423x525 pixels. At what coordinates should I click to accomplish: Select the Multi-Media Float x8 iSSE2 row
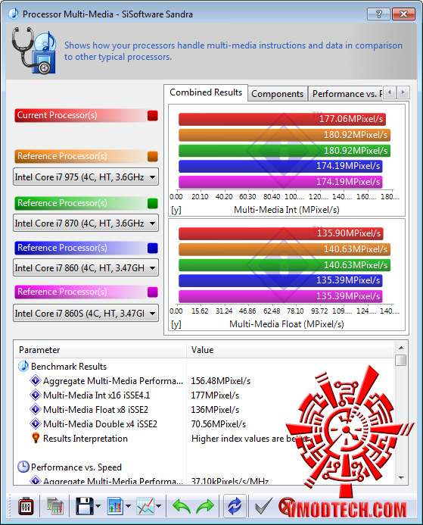pos(205,410)
